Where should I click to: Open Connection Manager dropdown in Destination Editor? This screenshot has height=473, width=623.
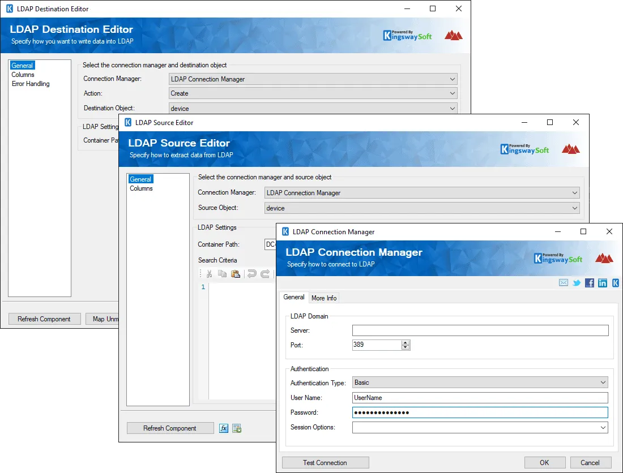coord(313,79)
